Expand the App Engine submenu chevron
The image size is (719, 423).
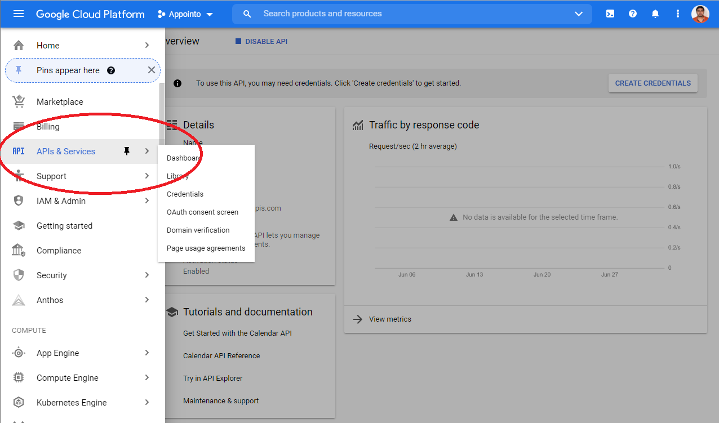click(147, 353)
